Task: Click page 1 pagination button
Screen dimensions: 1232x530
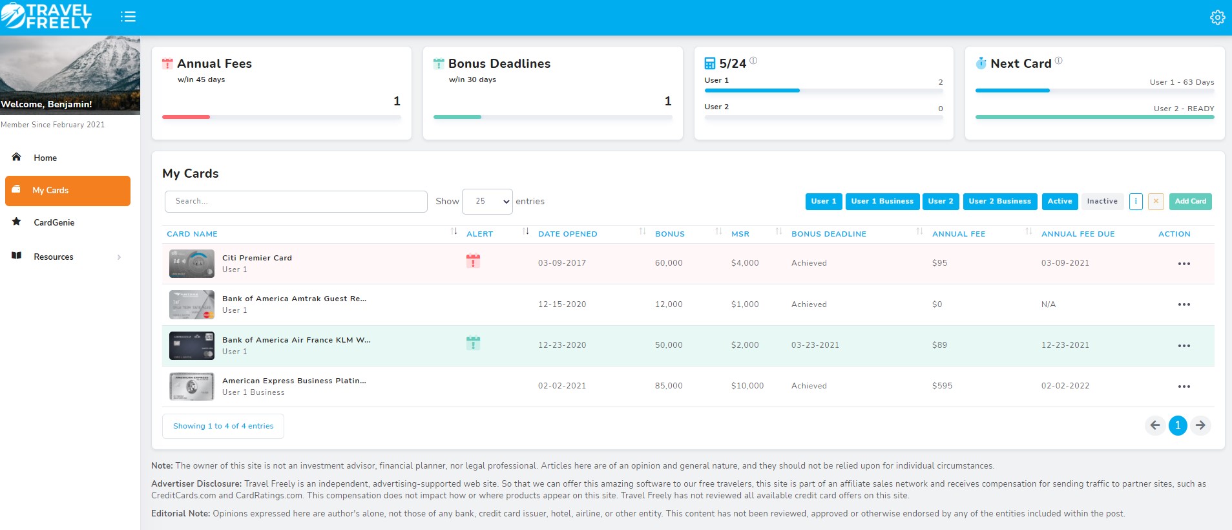Action: point(1178,425)
